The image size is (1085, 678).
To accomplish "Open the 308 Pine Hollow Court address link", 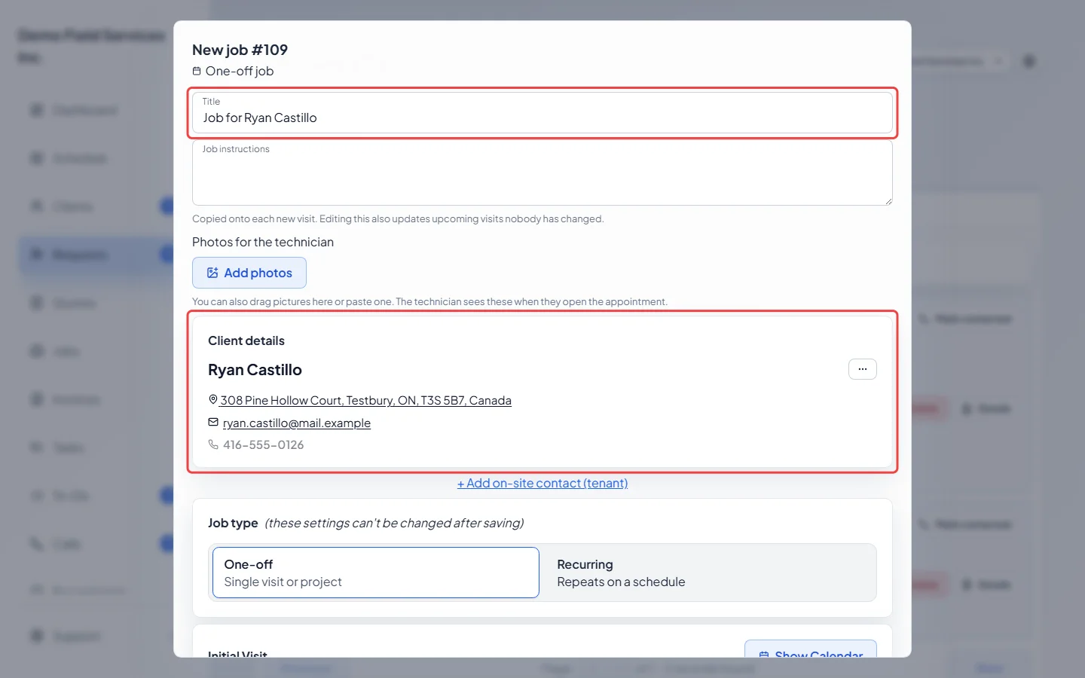I will tap(365, 400).
